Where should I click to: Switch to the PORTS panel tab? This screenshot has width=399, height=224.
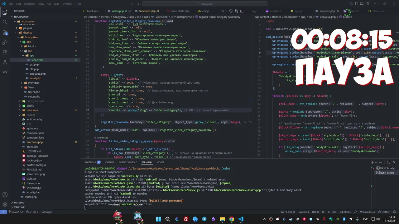(x=161, y=162)
